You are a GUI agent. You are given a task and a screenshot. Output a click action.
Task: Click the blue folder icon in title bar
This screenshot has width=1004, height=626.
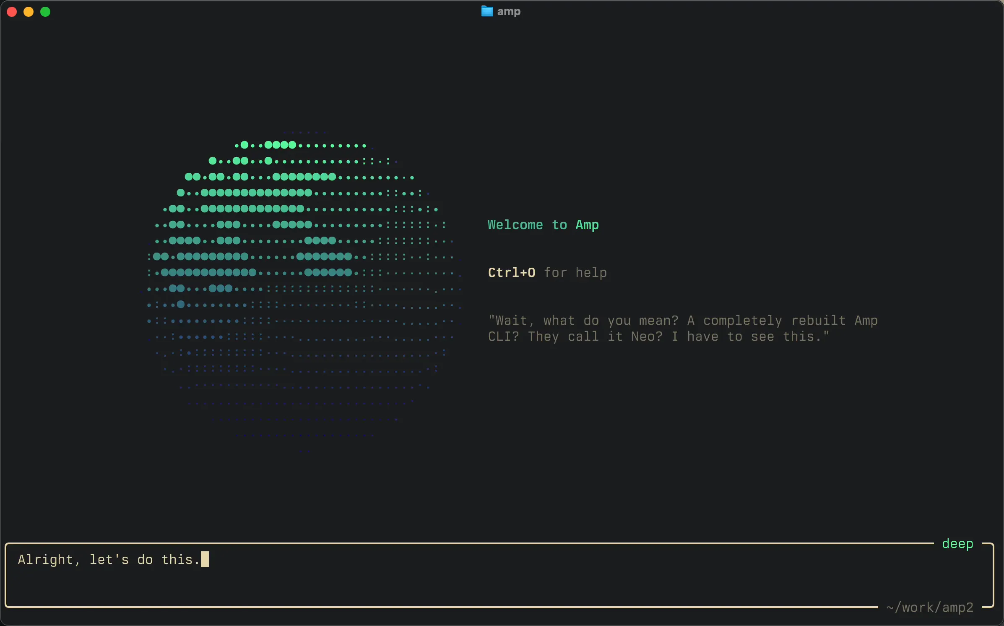pos(487,11)
